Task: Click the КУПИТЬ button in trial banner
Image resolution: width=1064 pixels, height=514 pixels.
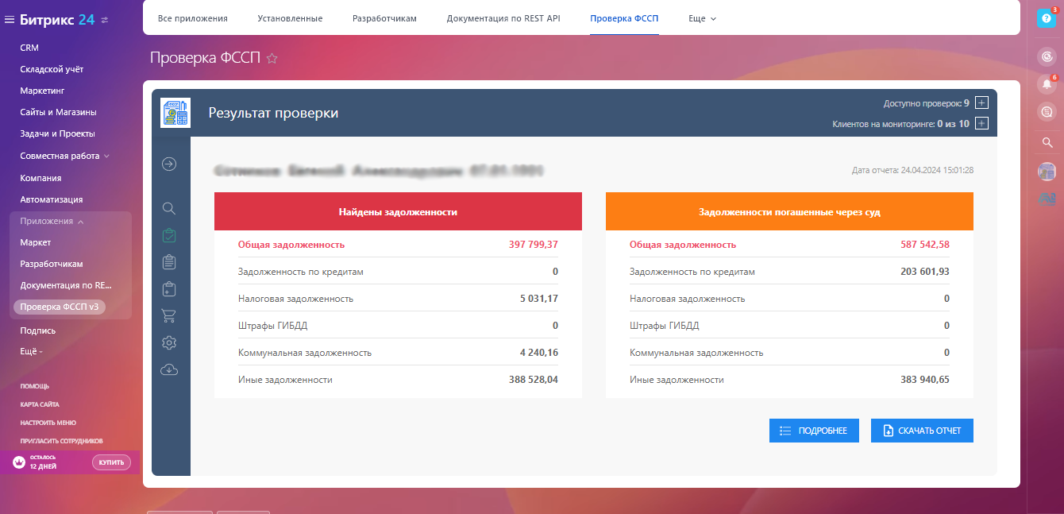Action: click(x=111, y=462)
